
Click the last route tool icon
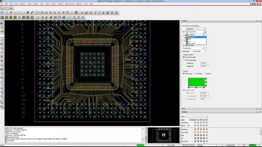point(83,17)
